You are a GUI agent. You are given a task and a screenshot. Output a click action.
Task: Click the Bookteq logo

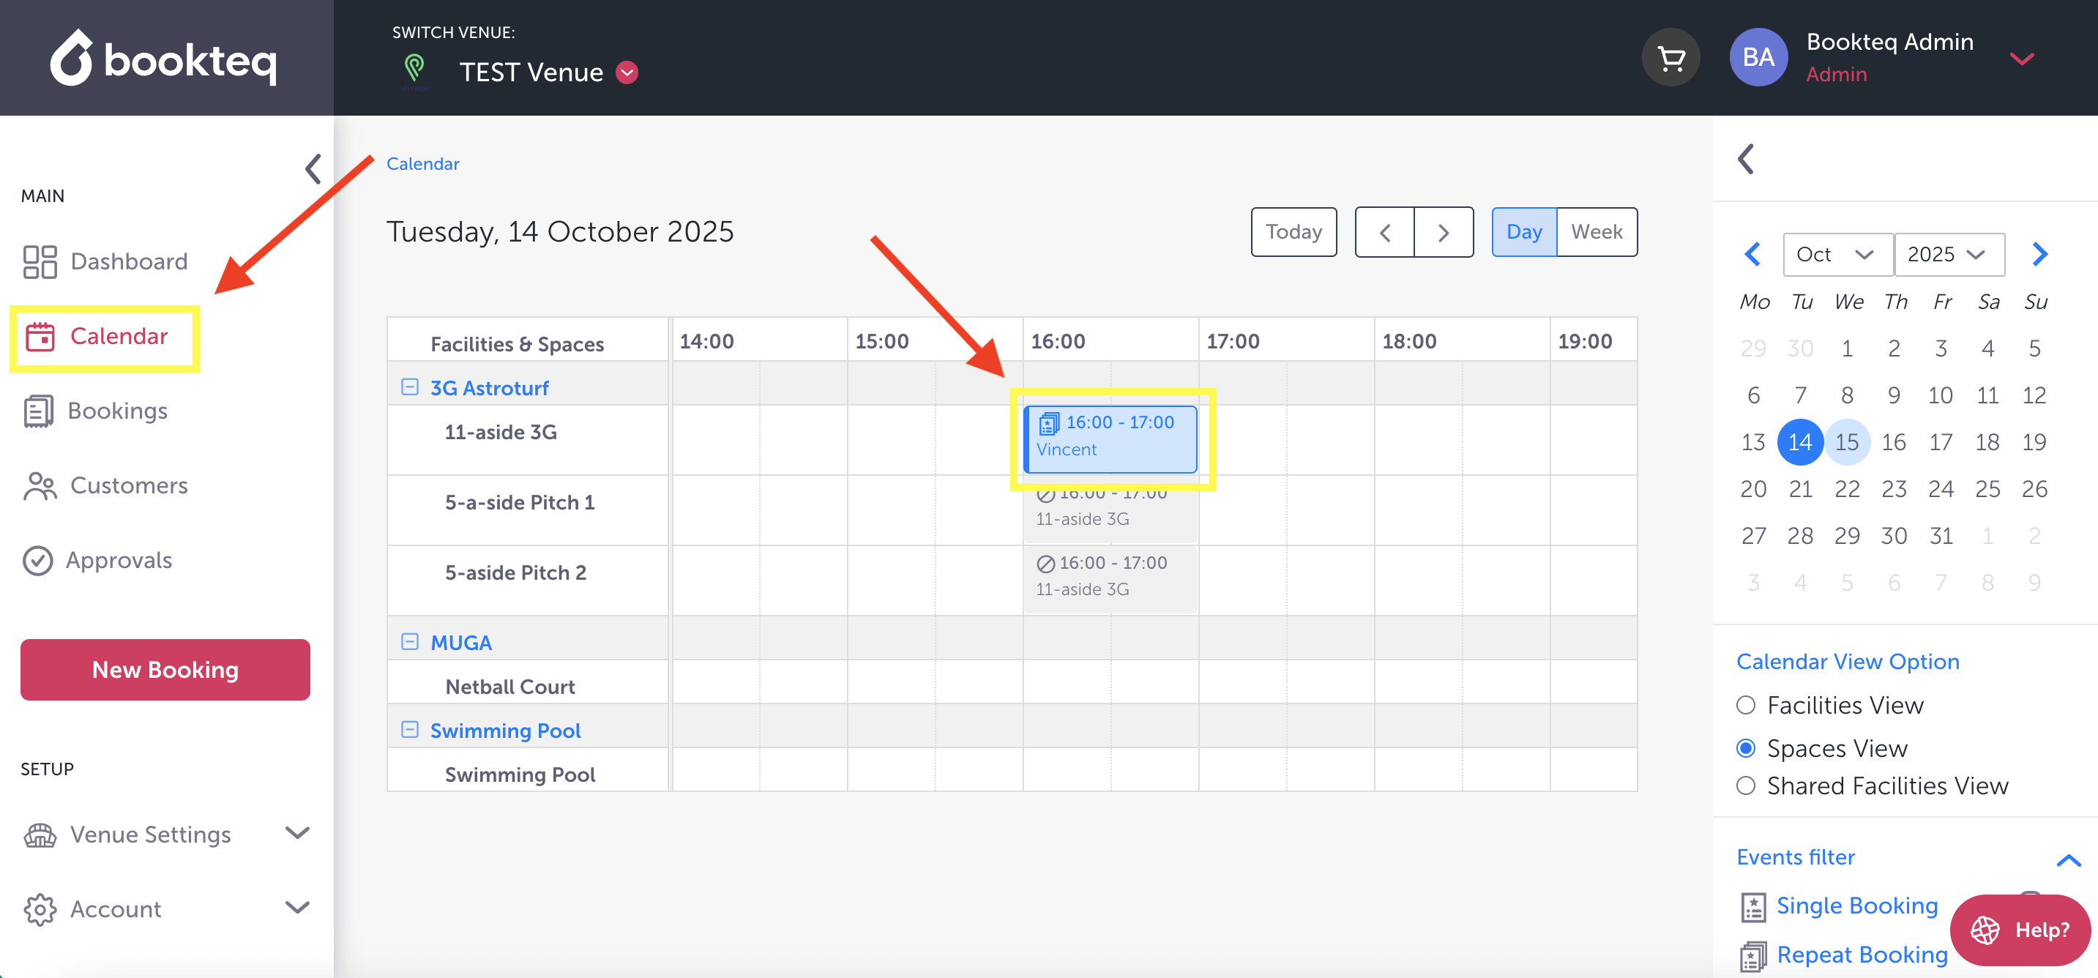pos(164,59)
